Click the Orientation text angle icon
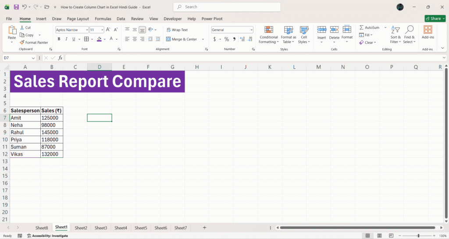449x239 pixels. 151,29
